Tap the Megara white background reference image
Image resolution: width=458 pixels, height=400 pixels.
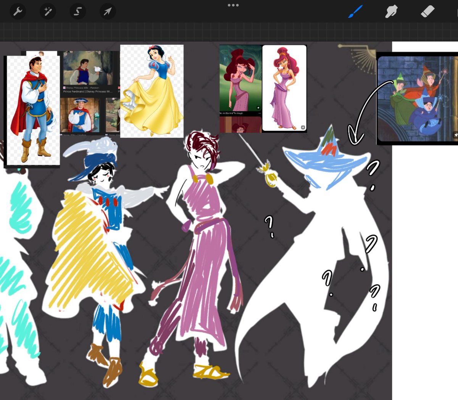coord(285,88)
